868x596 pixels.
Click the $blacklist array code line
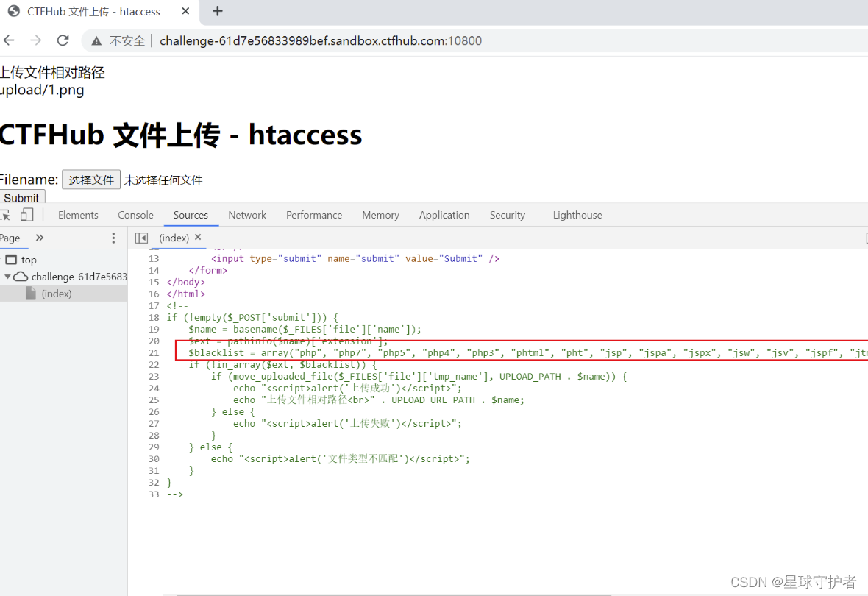(527, 353)
